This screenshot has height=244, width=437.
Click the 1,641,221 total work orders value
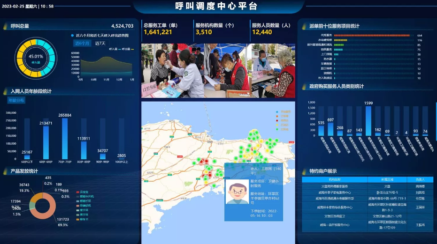click(x=158, y=32)
